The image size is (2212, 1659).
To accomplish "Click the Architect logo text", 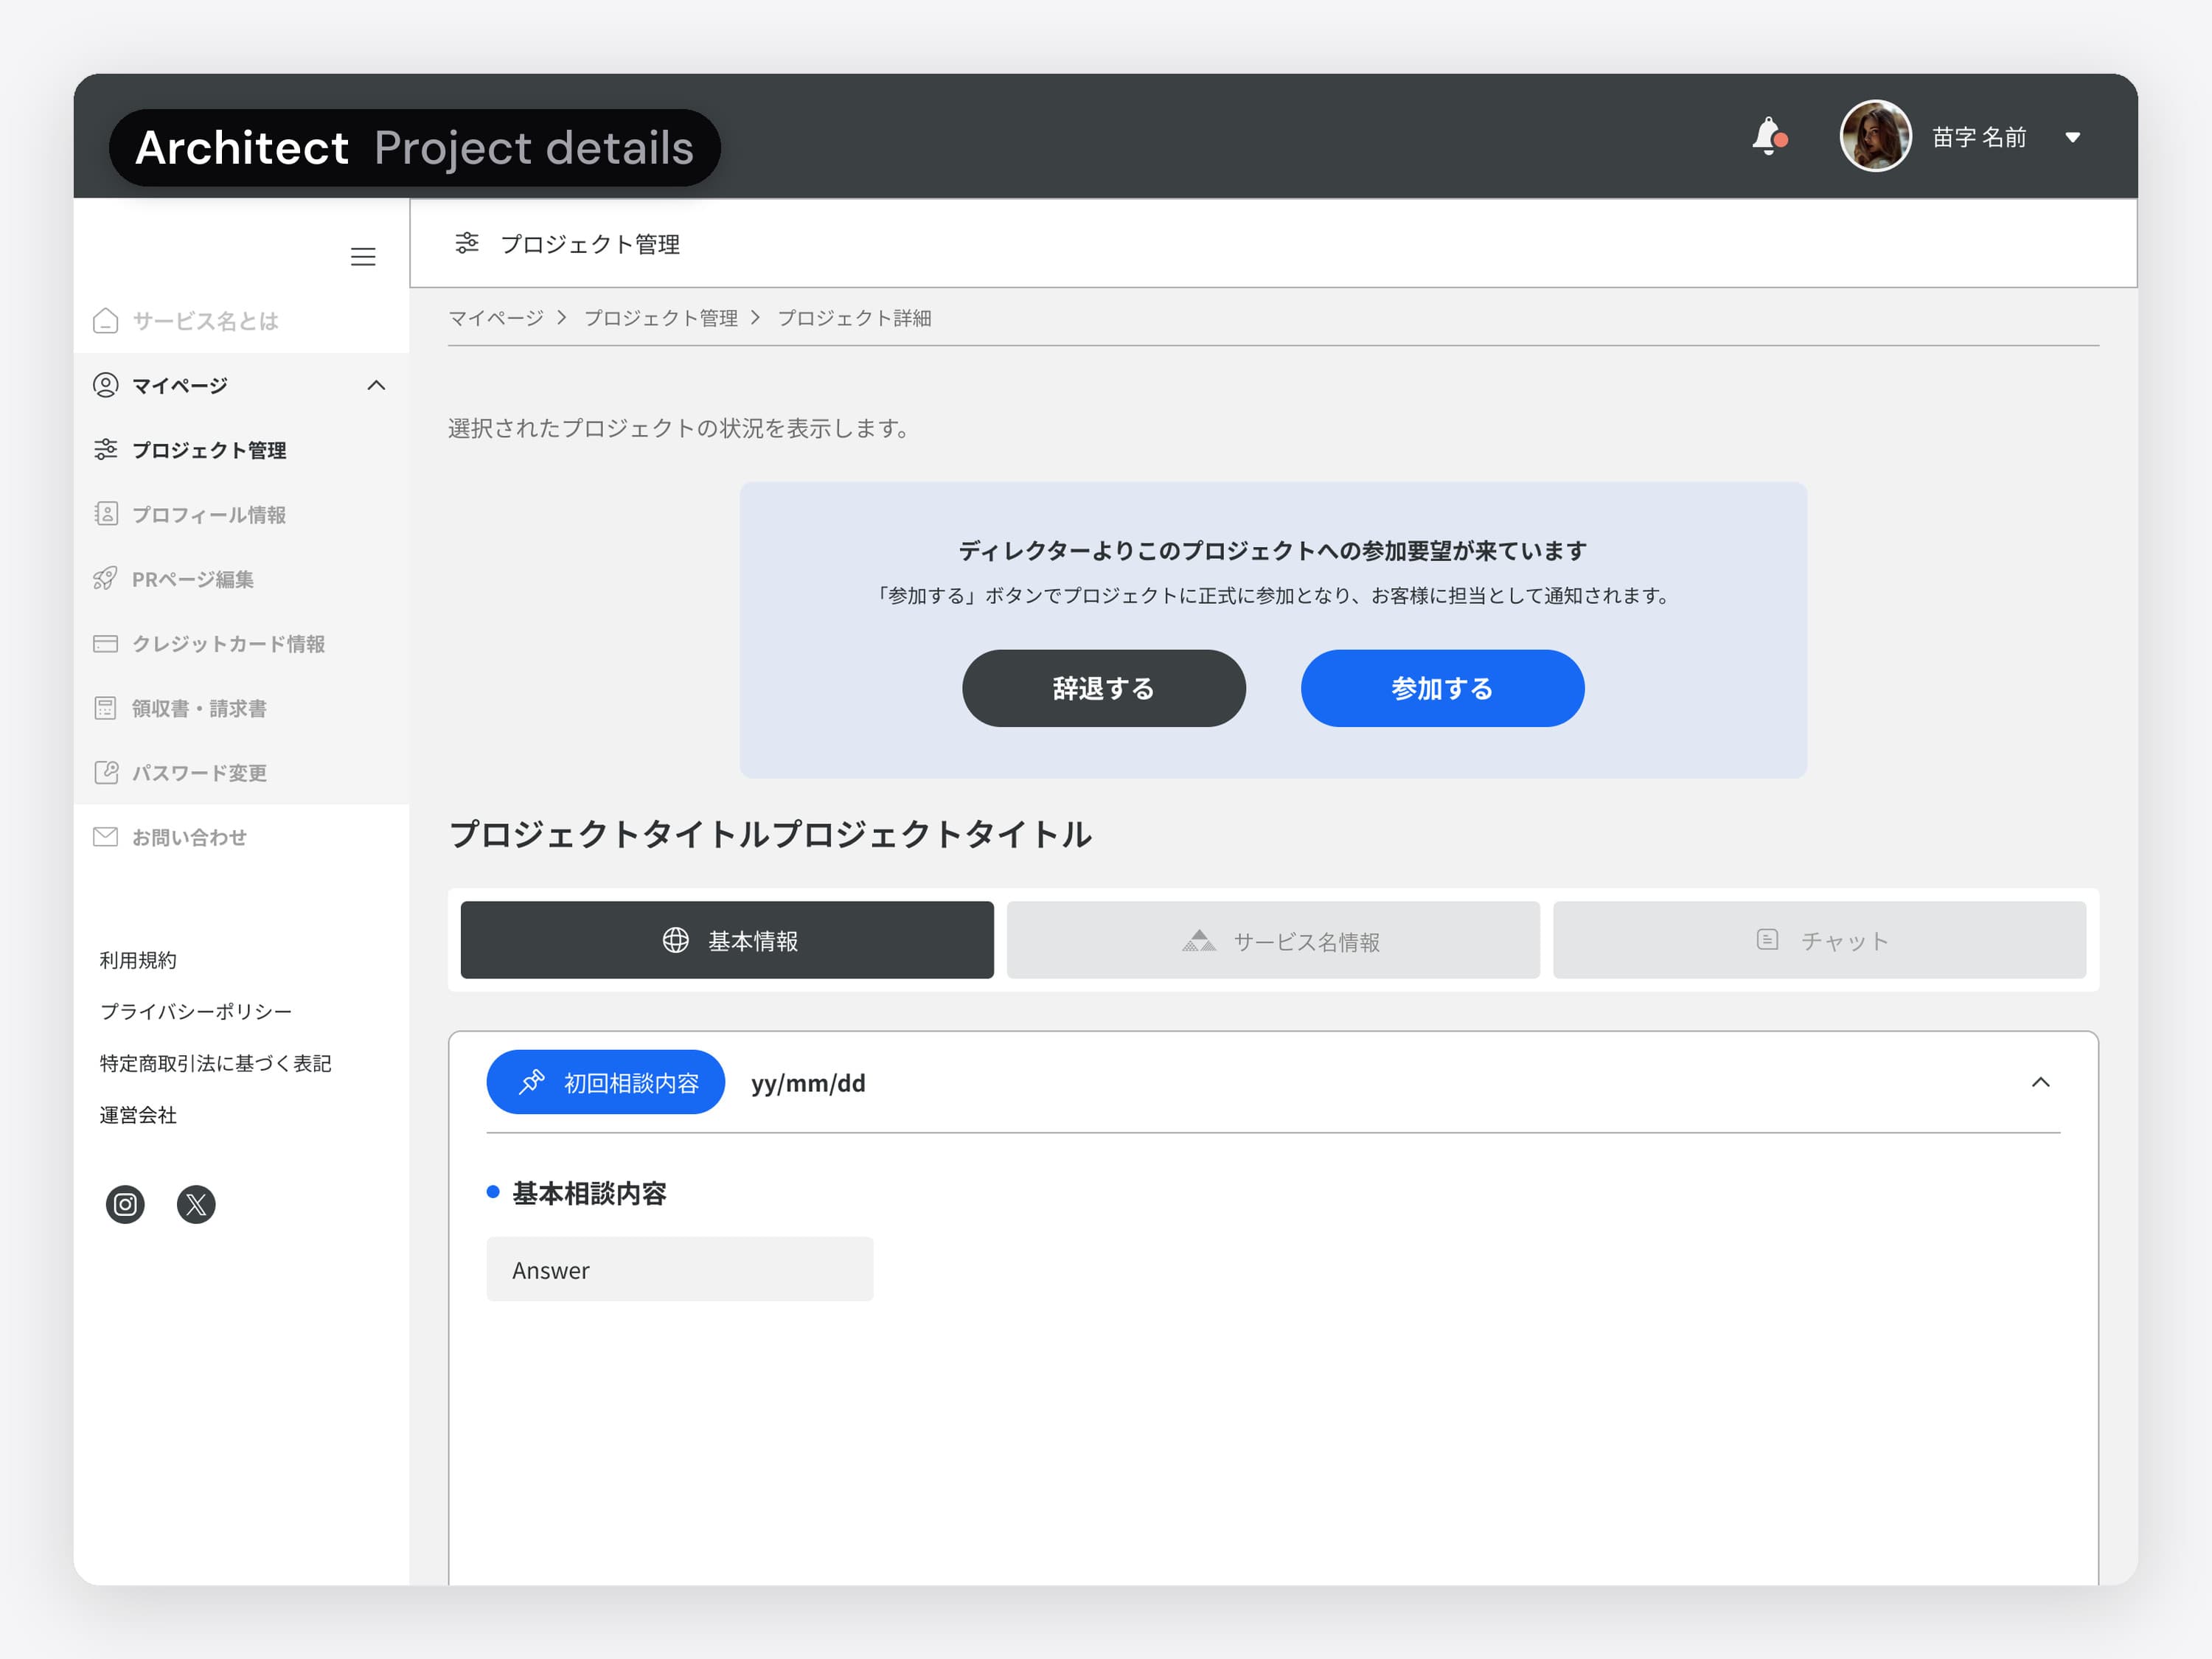I will tap(241, 148).
